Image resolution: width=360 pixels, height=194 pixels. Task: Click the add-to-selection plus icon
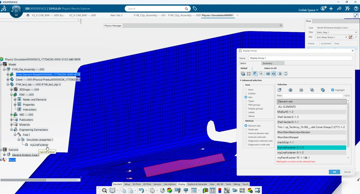[290, 90]
